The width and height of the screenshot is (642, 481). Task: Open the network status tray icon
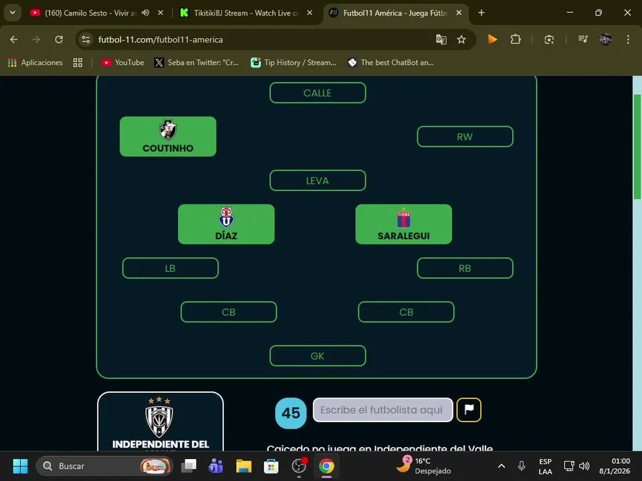click(x=568, y=466)
